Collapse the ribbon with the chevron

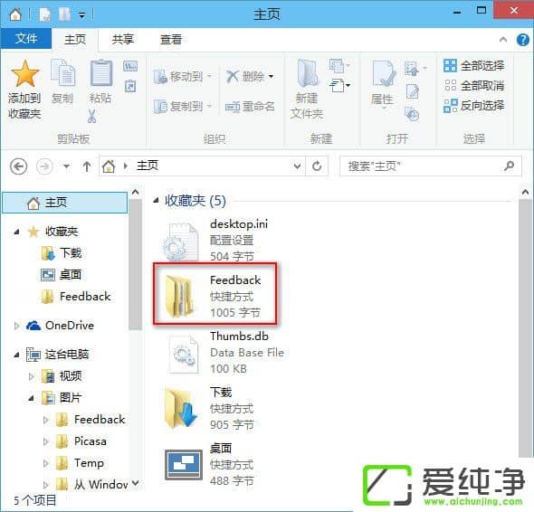point(502,40)
